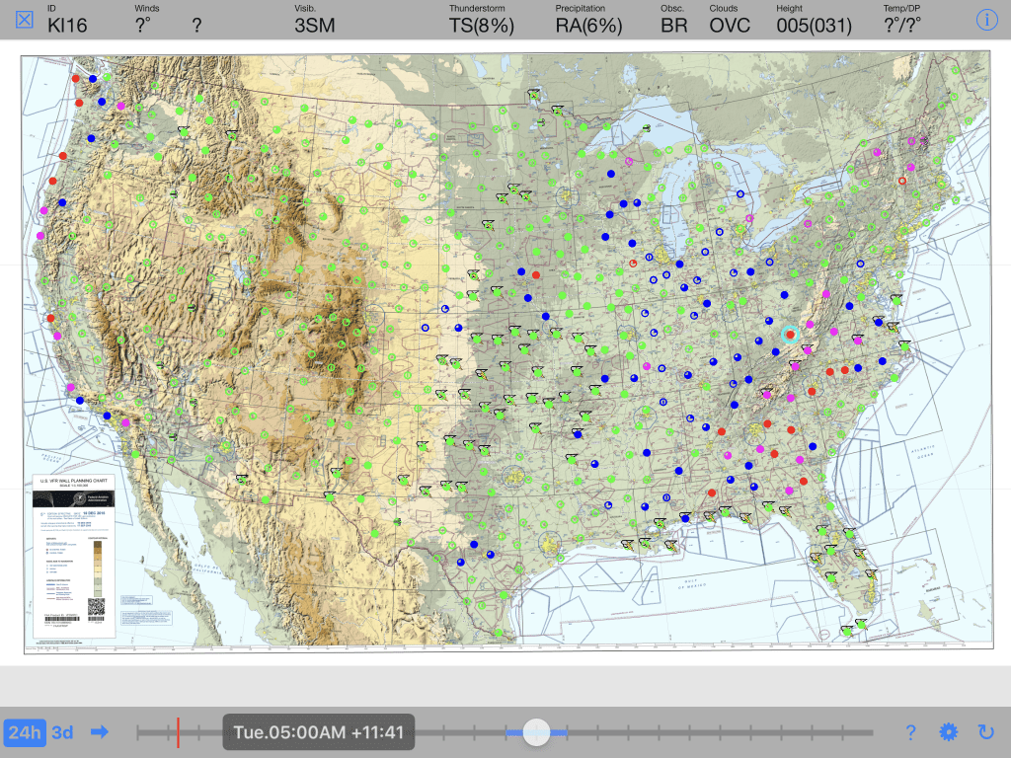Screen dimensions: 1011x758
Task: Open the time display Tue.05:00AM +11:41
Action: point(318,732)
